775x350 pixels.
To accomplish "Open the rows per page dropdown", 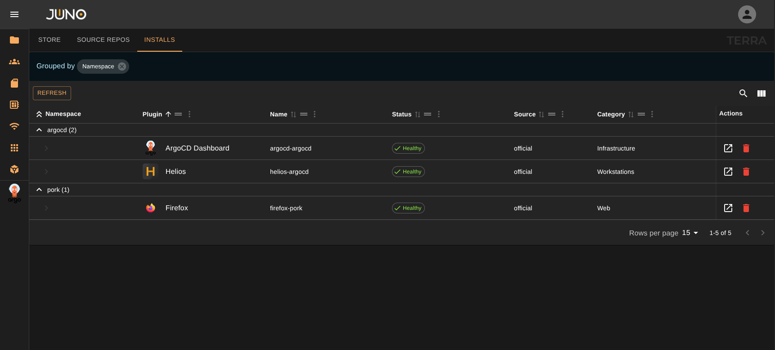I will click(689, 233).
